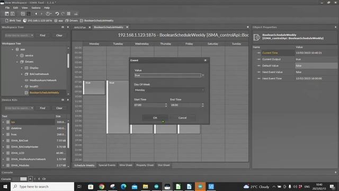339x191 pixels.
Task: Expand the iSMA_BACnet kit row
Action: point(3,141)
